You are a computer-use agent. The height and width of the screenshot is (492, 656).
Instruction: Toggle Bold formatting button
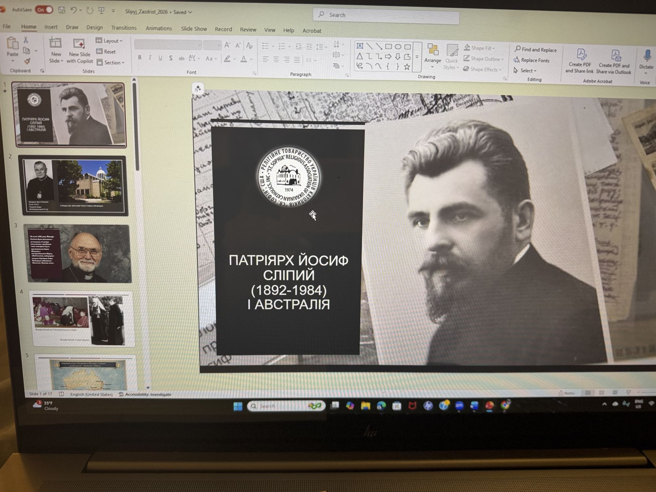140,58
